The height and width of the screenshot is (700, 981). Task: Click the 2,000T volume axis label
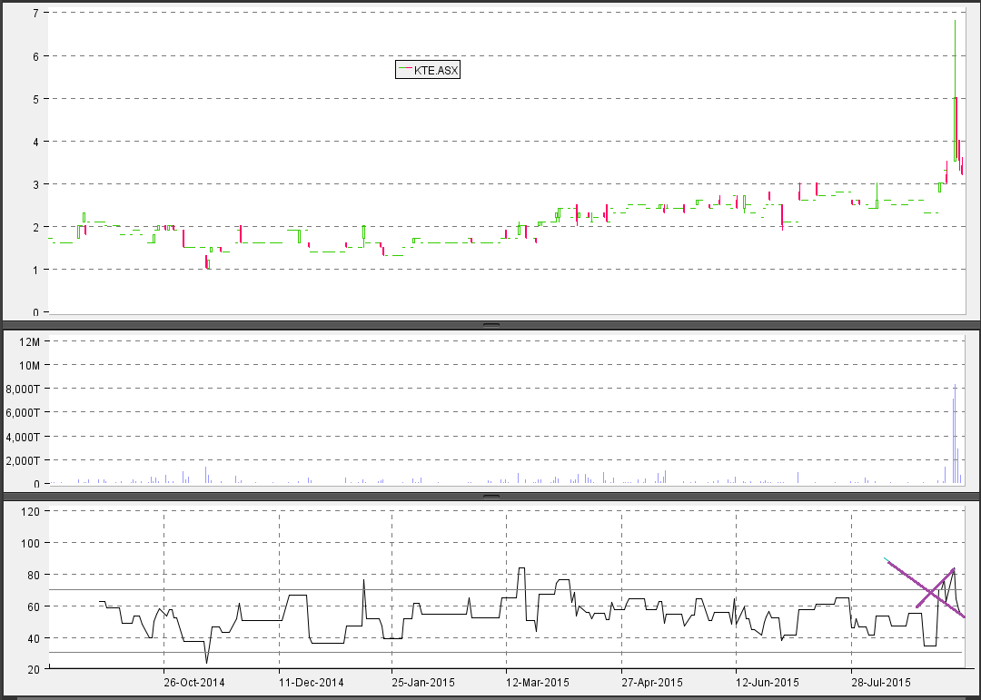point(23,460)
